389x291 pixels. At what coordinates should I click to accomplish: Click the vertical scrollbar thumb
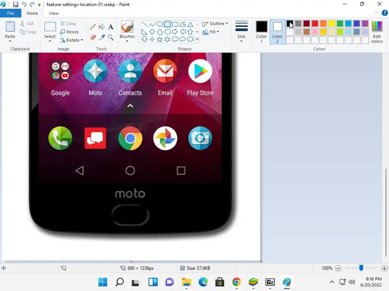(386, 213)
